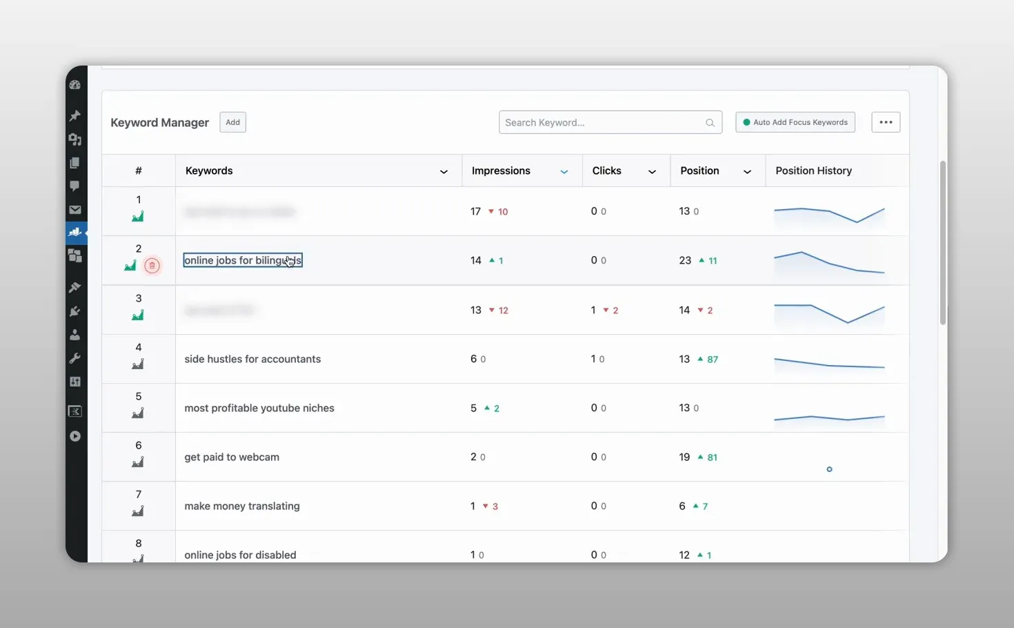Click position history dot for 'get paid to webcam'
The height and width of the screenshot is (628, 1014).
[x=829, y=469]
